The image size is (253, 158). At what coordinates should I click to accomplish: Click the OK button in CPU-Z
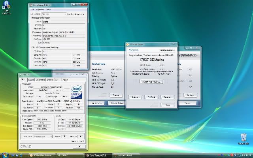click(x=79, y=147)
